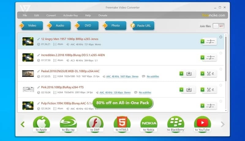Select the 12 Angry Men thumbnail
This screenshot has width=245, height=141.
point(28,41)
